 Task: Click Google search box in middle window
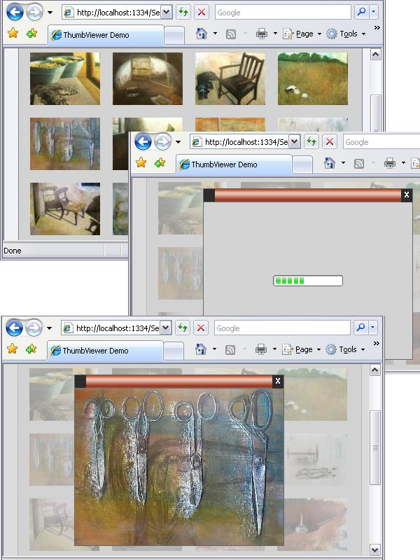click(381, 142)
